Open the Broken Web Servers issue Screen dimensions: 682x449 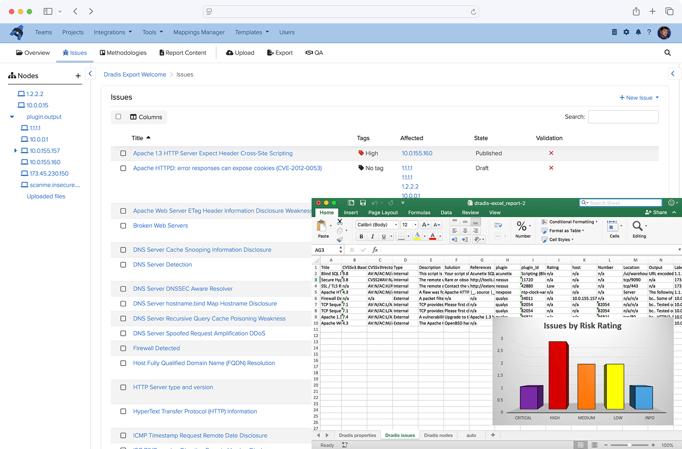point(160,226)
